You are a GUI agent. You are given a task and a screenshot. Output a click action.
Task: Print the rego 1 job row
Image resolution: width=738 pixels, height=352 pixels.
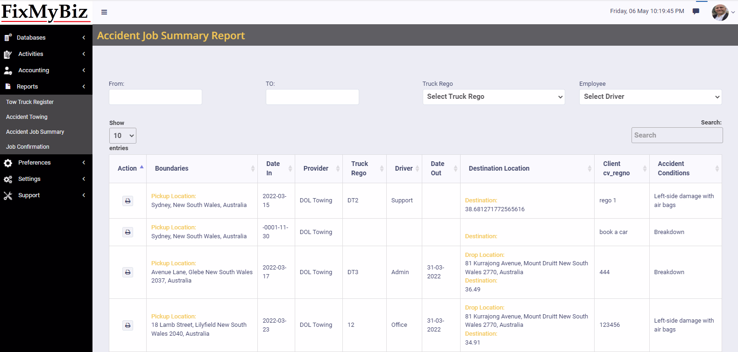point(128,201)
